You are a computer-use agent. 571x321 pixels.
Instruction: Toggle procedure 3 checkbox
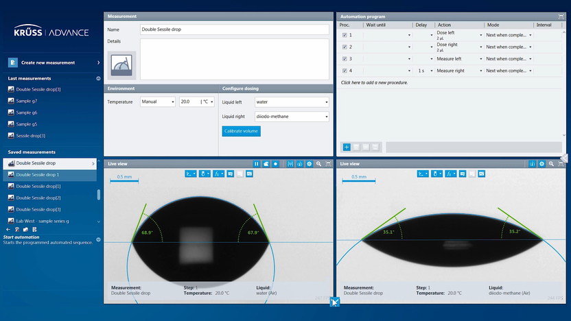(x=345, y=58)
